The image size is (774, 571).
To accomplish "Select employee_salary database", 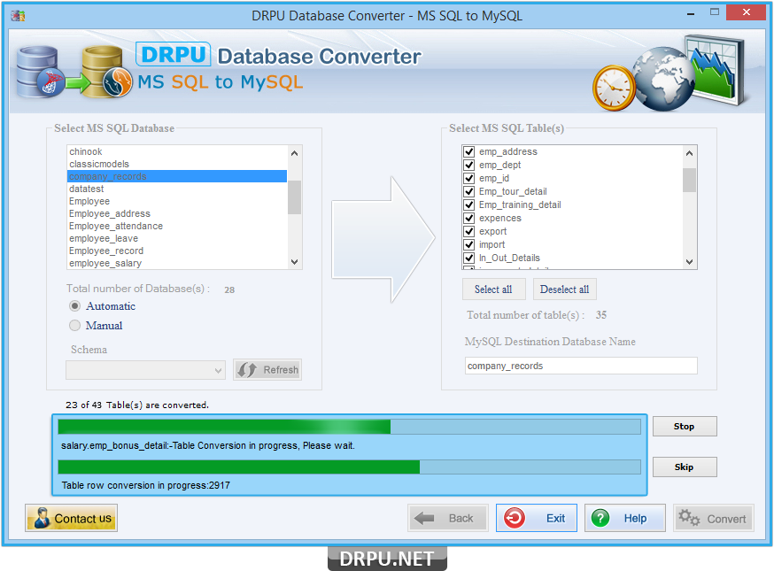I will pyautogui.click(x=177, y=263).
